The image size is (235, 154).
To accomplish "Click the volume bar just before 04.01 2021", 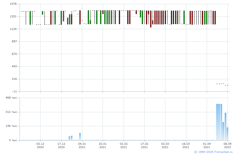I will [80, 137].
